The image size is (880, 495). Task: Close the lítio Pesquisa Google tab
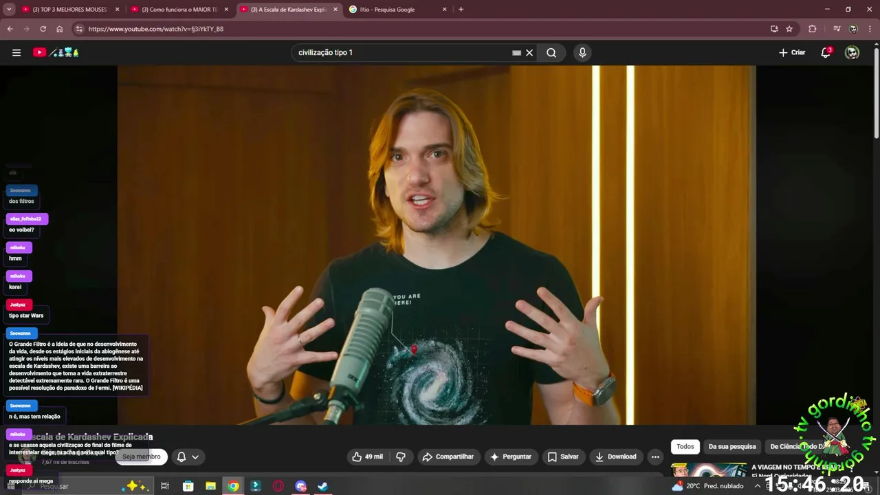coord(444,10)
